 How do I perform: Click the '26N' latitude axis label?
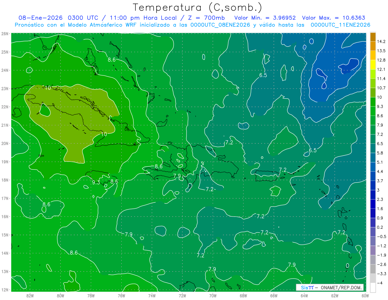(x=5, y=33)
